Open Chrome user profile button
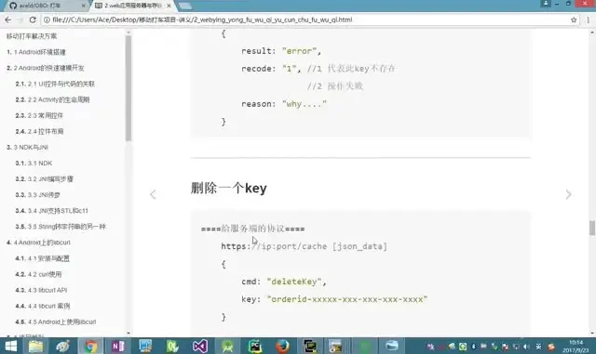Viewport: 596px width, 354px height. coord(546,4)
